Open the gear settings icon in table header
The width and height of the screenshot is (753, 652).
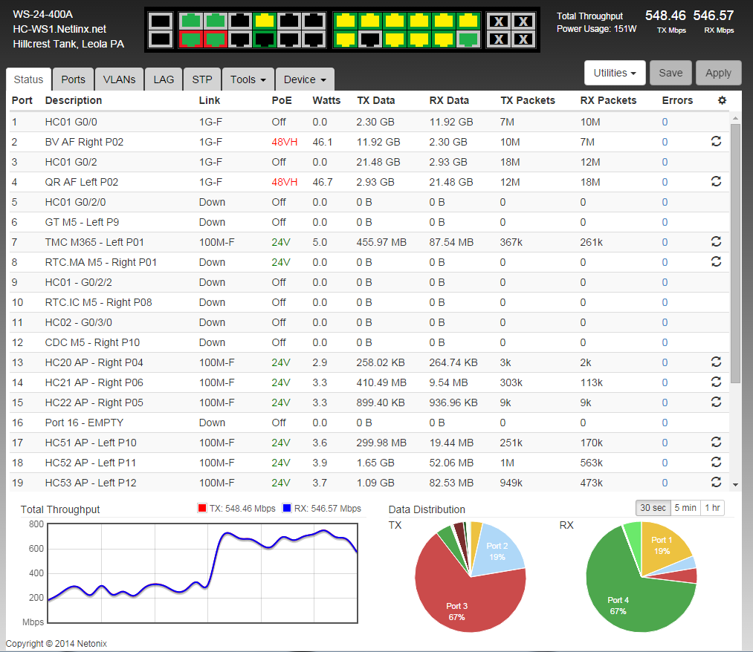722,100
